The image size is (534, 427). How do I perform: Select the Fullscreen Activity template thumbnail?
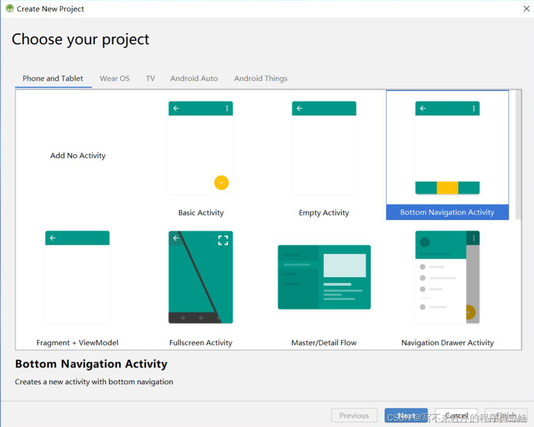coord(201,277)
